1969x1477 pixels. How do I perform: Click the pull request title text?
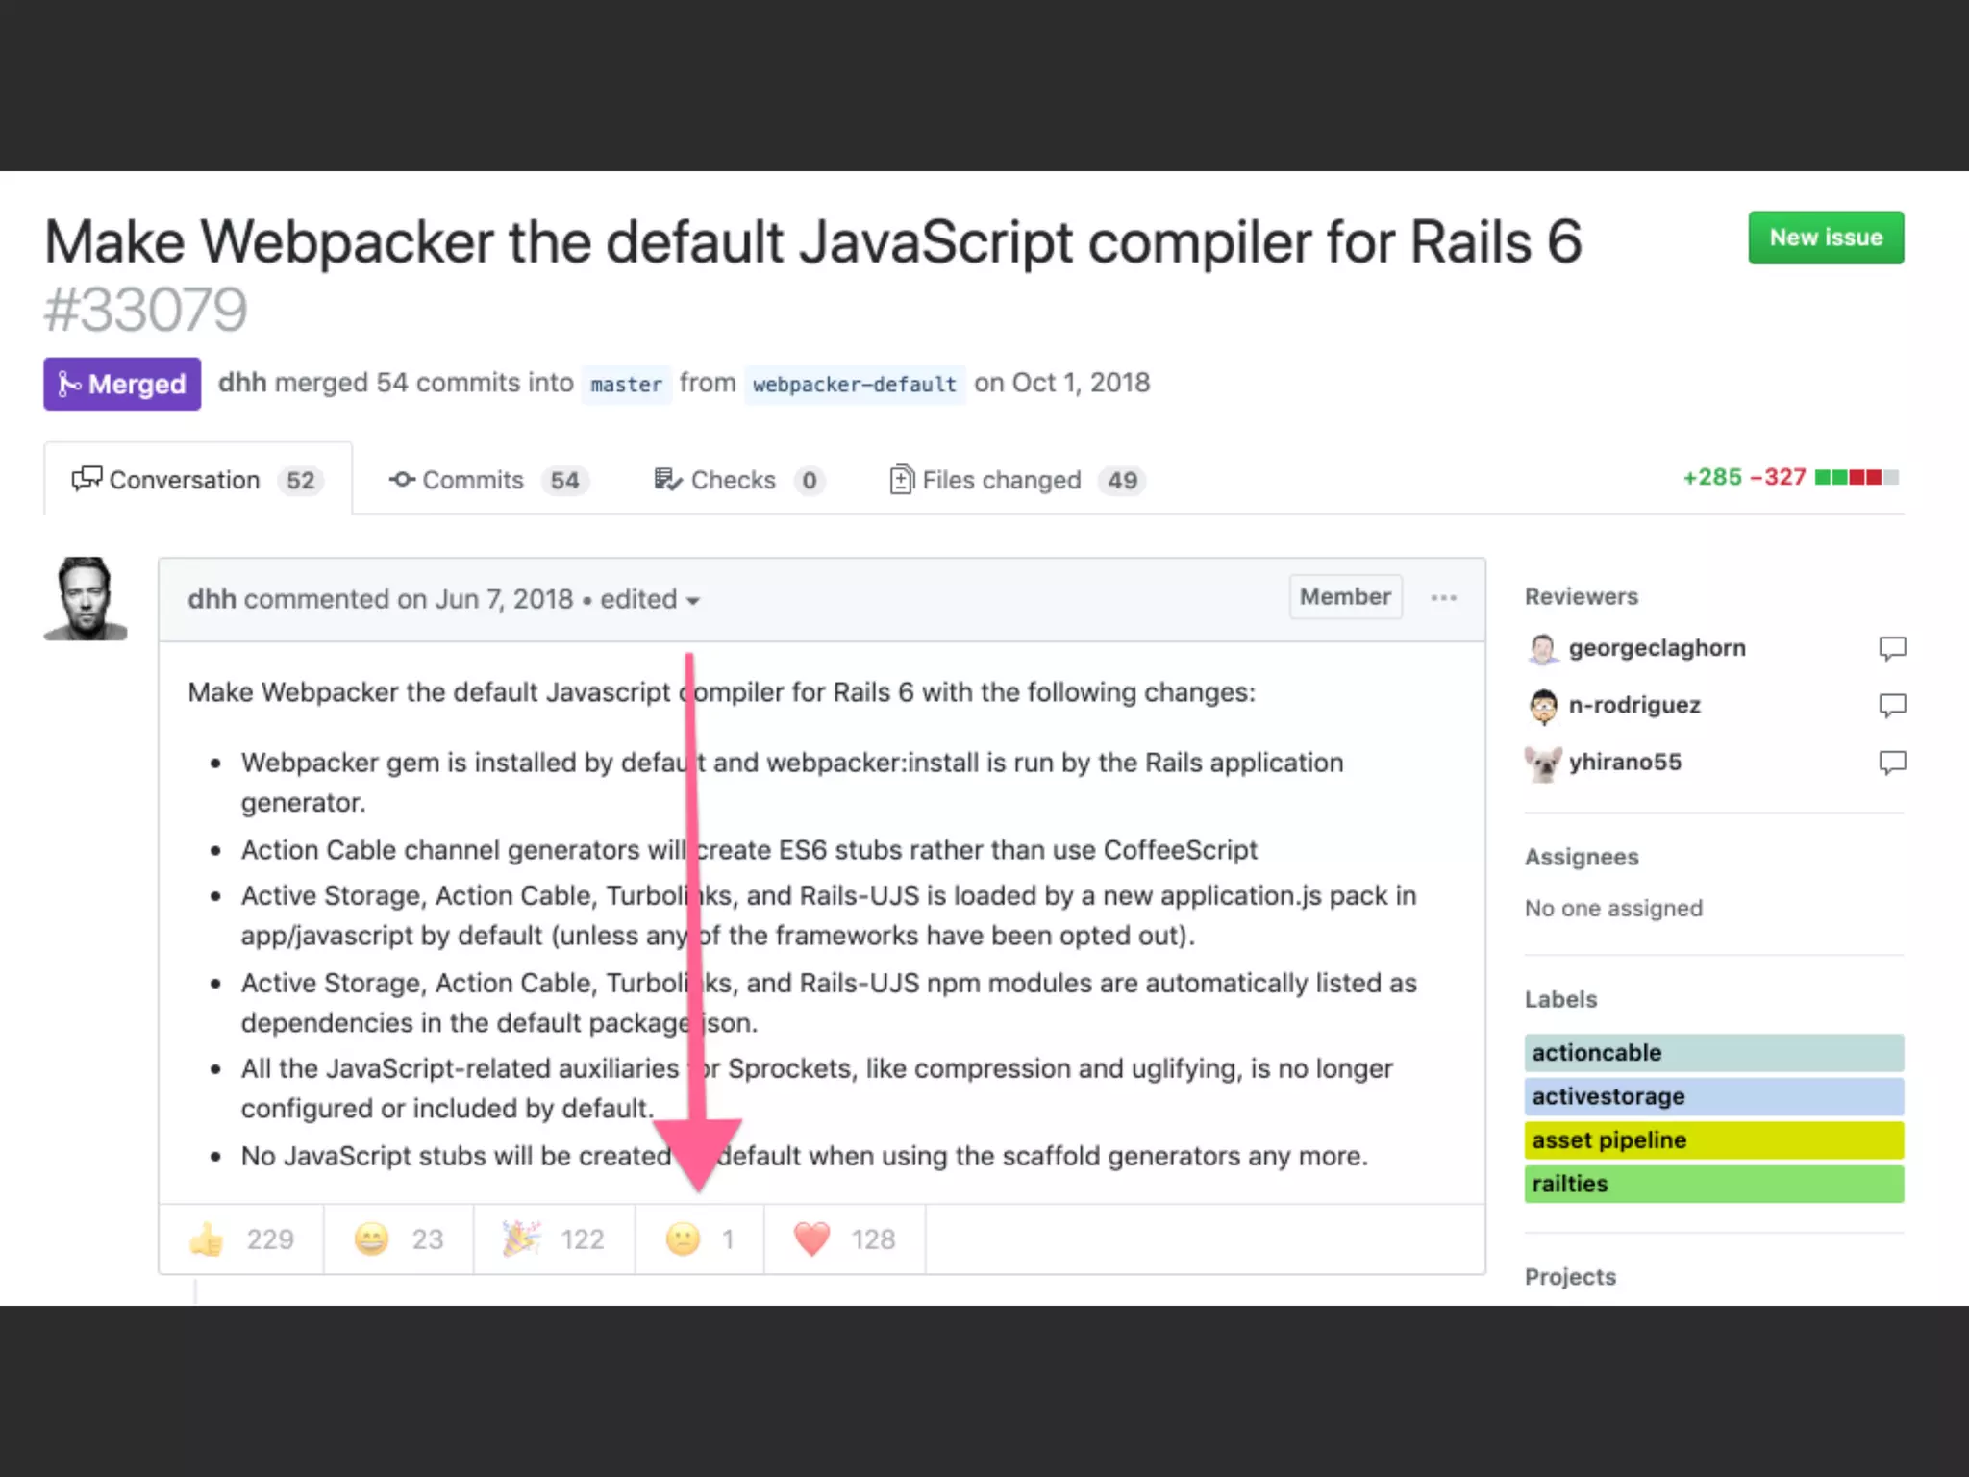[x=813, y=241]
